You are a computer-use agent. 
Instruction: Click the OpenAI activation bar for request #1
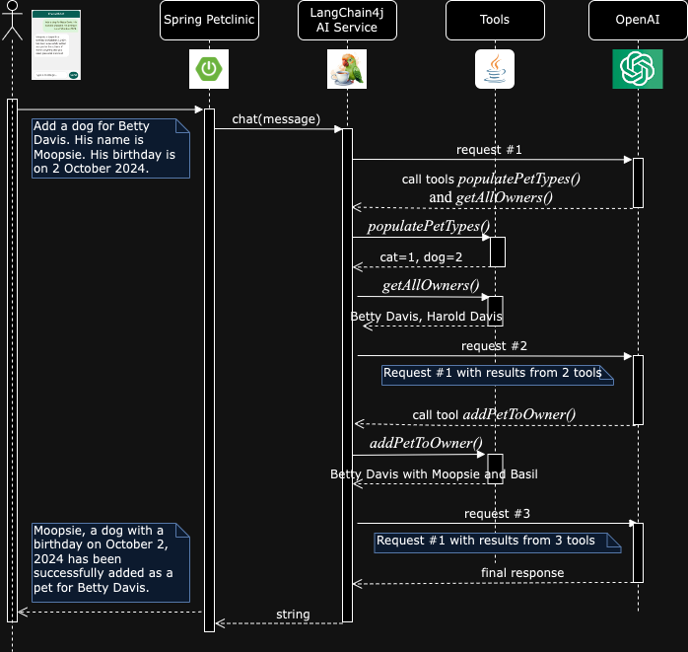[638, 183]
